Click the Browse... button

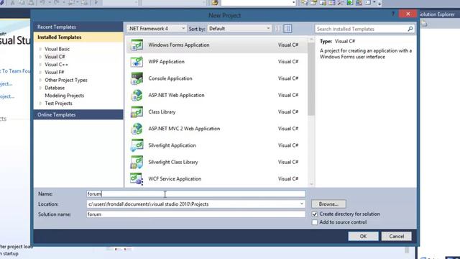(x=328, y=204)
